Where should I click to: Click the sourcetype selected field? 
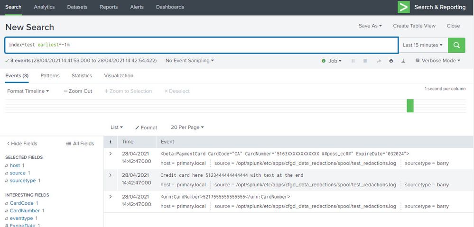pos(23,181)
